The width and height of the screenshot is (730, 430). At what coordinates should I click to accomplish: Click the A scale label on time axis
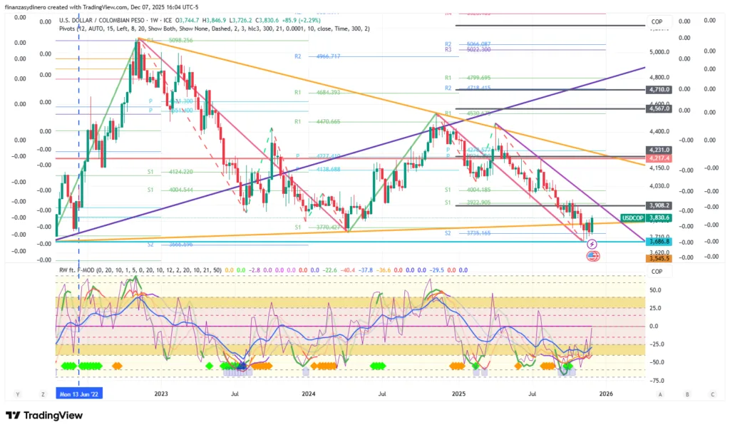pyautogui.click(x=660, y=394)
